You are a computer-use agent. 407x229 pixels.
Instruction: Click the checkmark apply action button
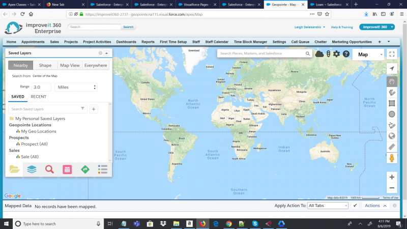coord(355,206)
